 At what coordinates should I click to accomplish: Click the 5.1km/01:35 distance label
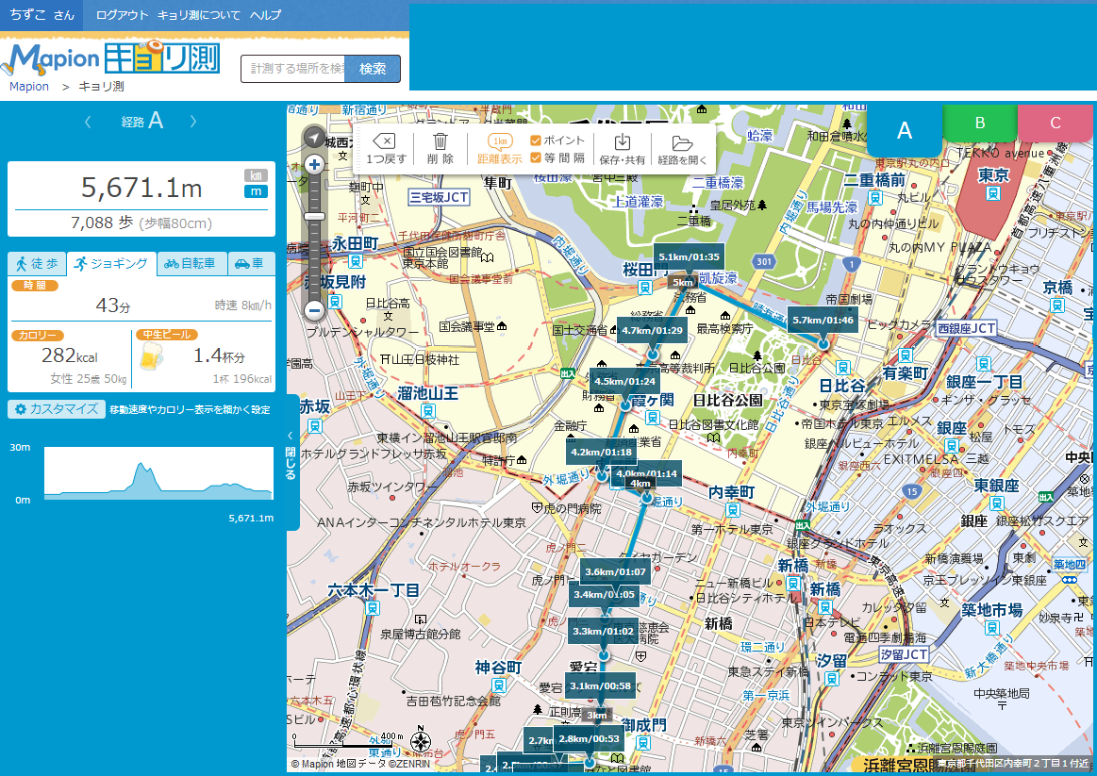pyautogui.click(x=689, y=256)
